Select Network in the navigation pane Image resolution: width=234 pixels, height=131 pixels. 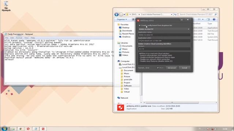tap(124, 98)
